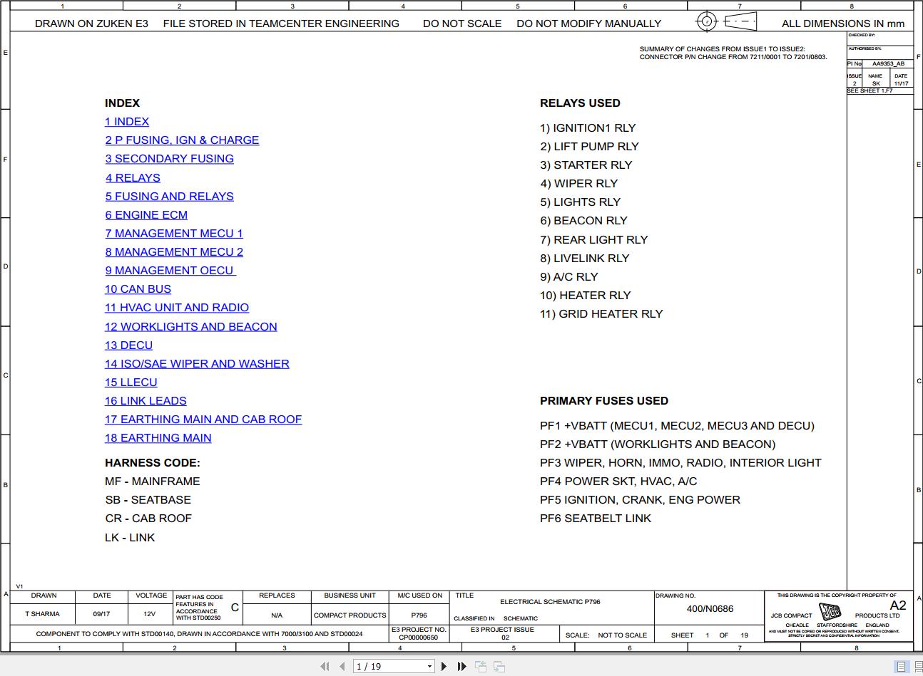Navigate to the 9 MANAGEMENT OECU link

tap(170, 271)
